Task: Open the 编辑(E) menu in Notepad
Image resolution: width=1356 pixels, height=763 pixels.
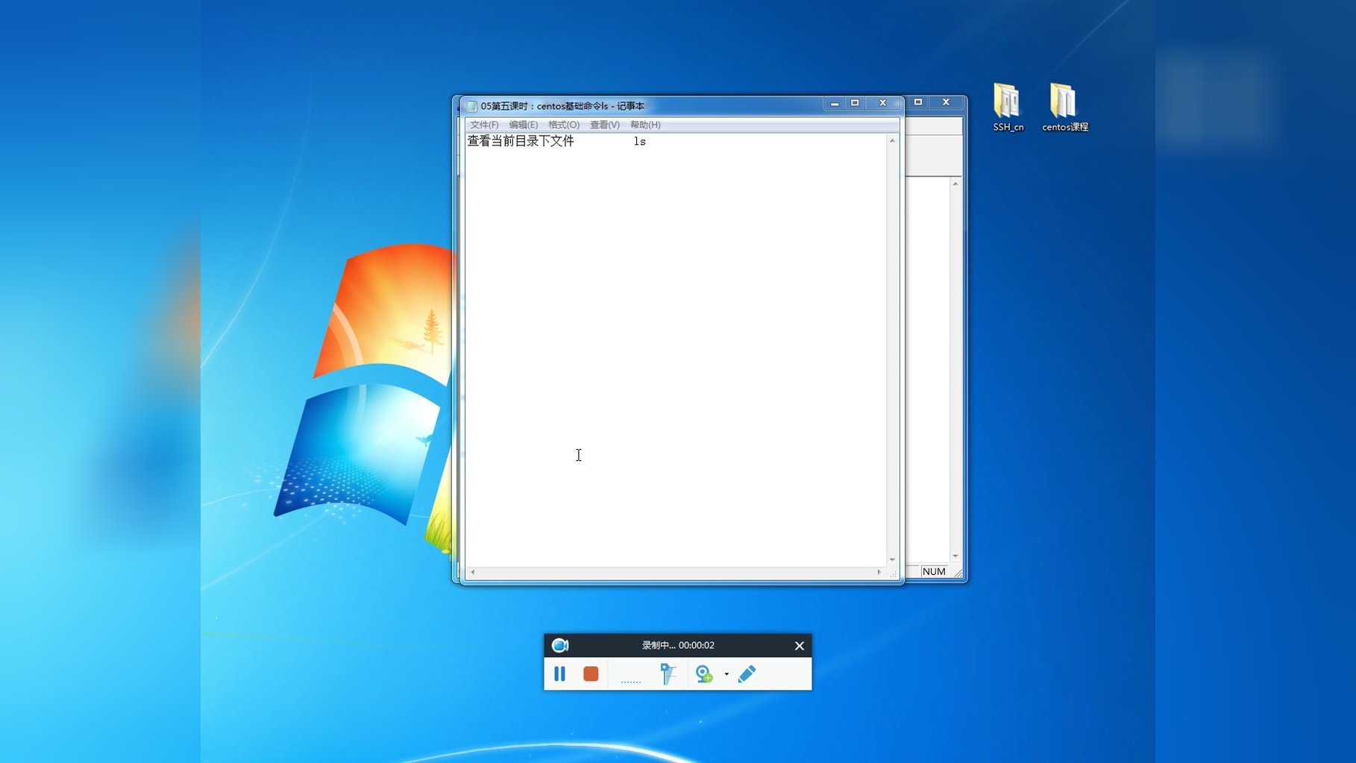Action: coord(523,125)
